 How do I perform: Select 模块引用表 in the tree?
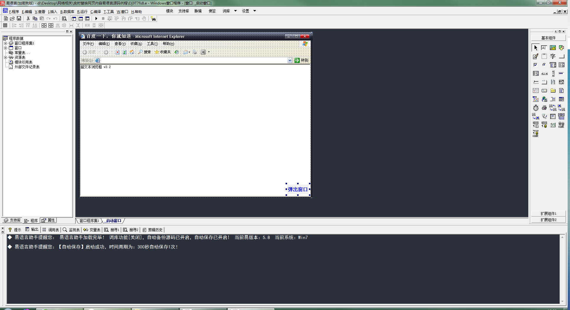point(23,62)
